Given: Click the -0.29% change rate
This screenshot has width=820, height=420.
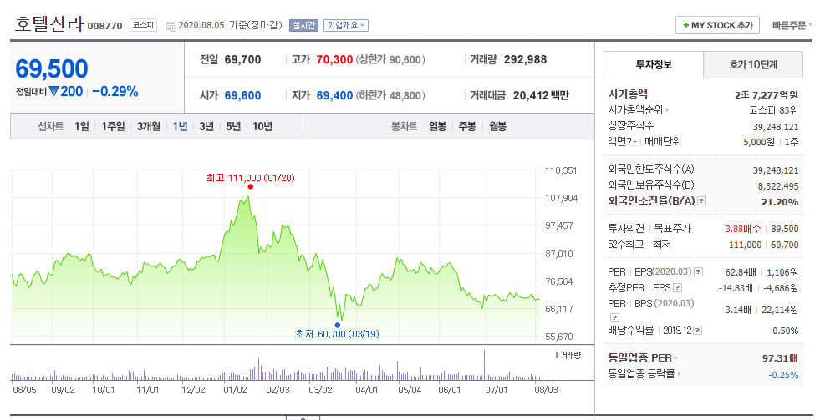Looking at the screenshot, I should pos(115,91).
